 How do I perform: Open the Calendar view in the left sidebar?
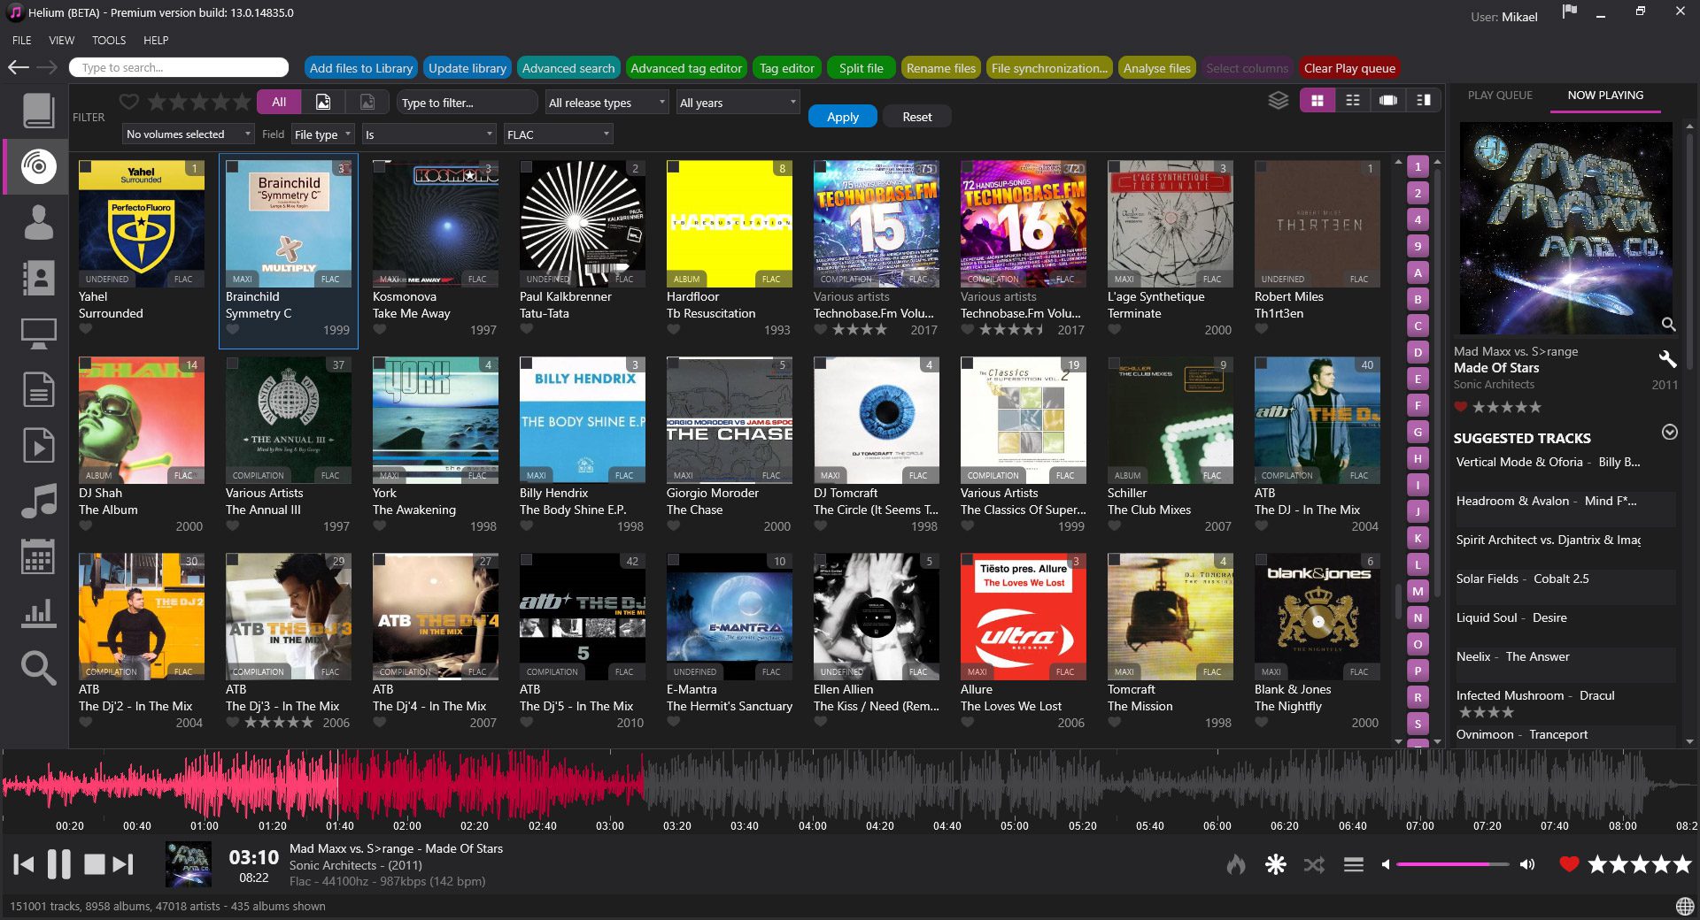(36, 557)
